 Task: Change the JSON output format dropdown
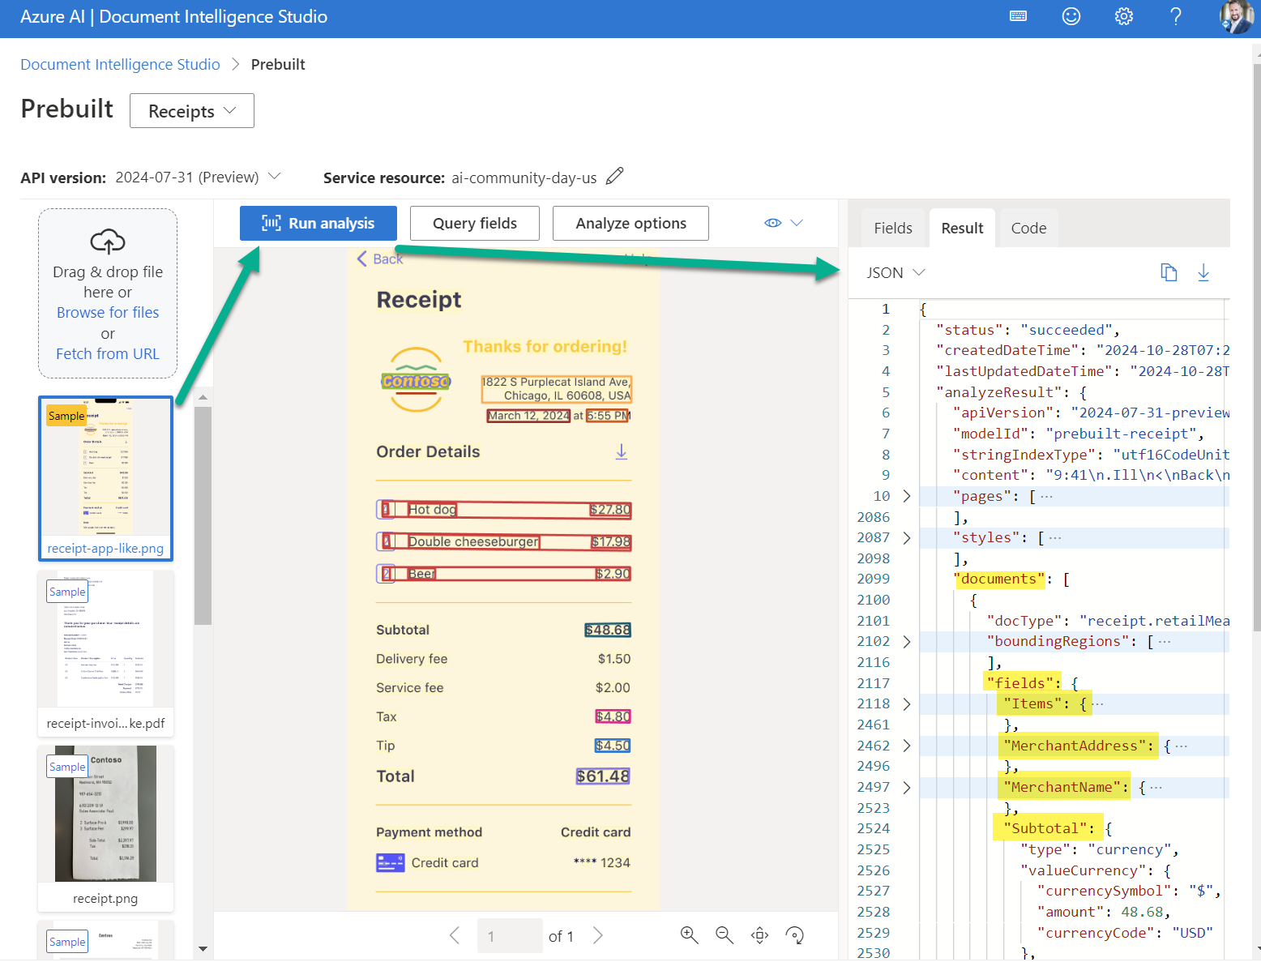pos(895,272)
